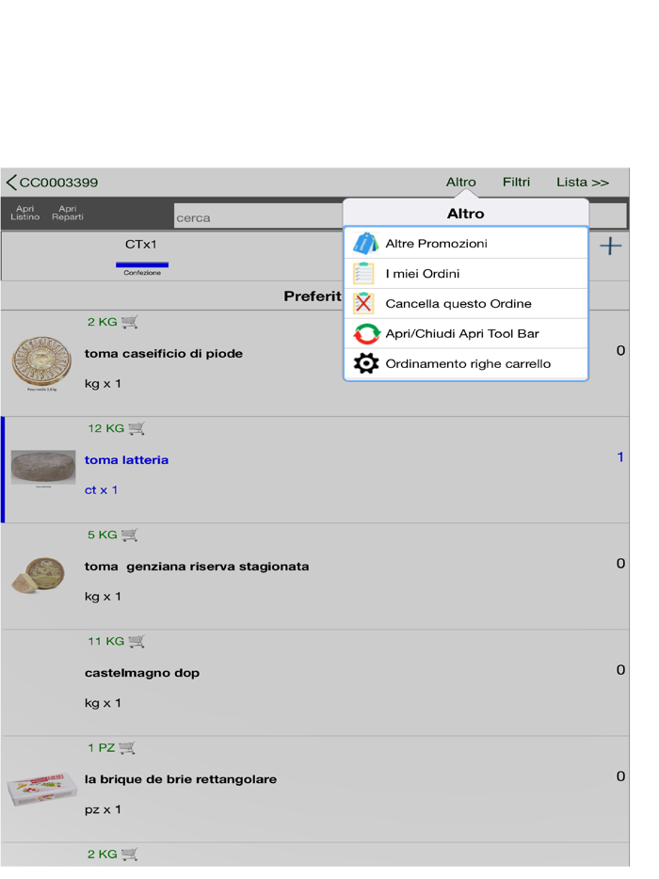This screenshot has width=659, height=879.
Task: Tap quantity 0 for la brique de brie
Action: click(x=620, y=776)
